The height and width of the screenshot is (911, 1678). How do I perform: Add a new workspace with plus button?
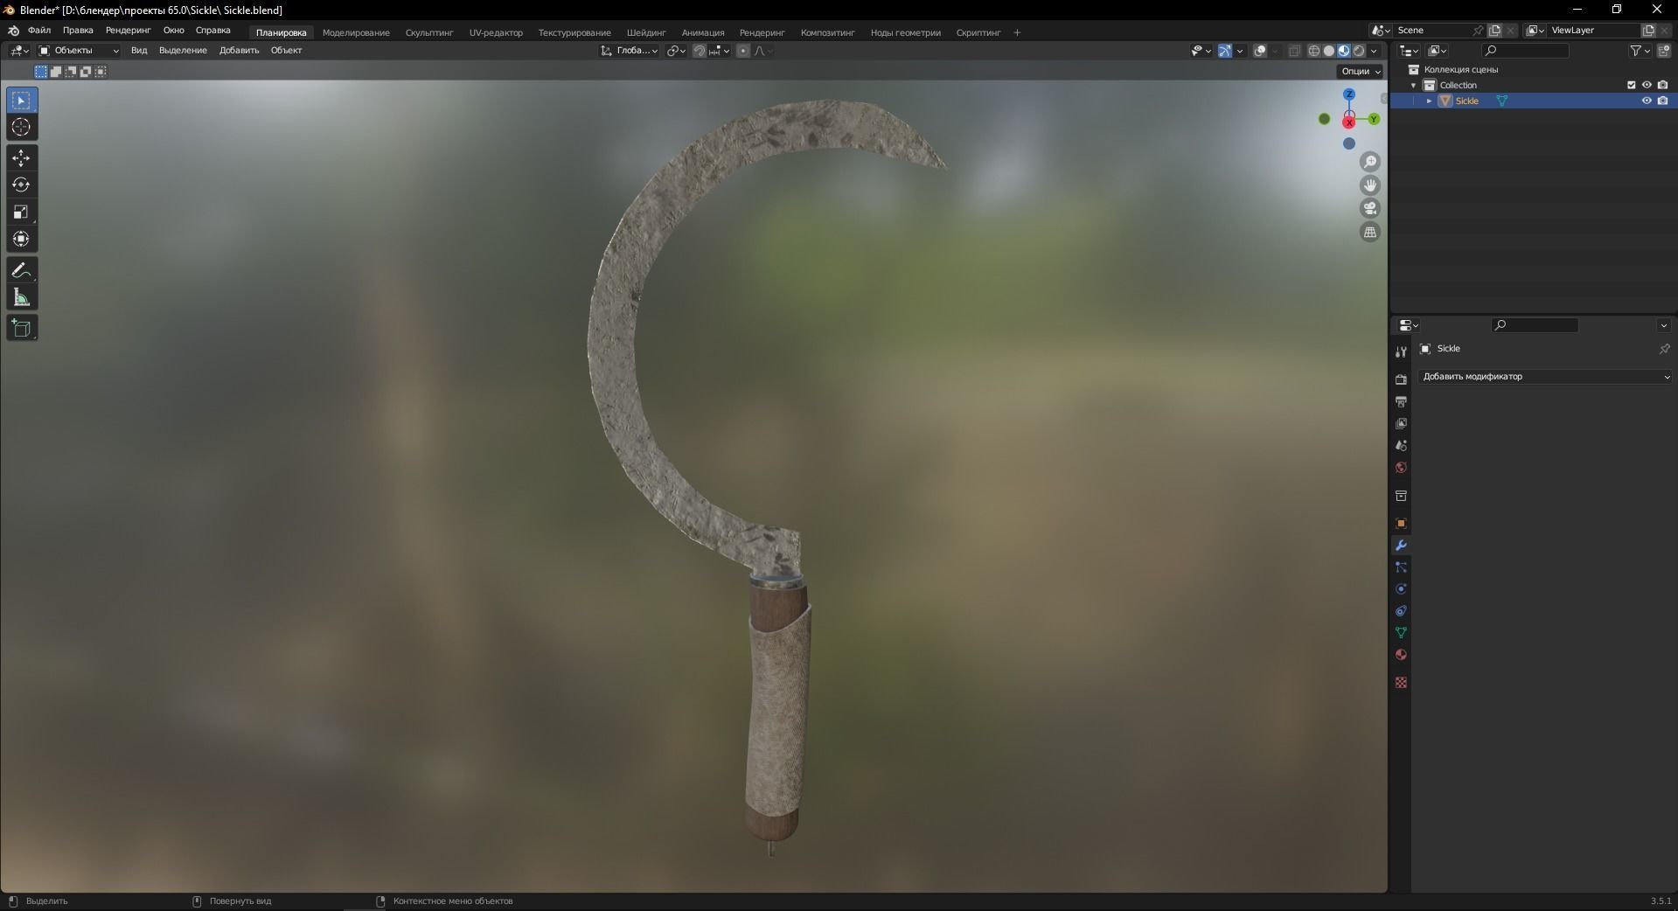pyautogui.click(x=1017, y=32)
